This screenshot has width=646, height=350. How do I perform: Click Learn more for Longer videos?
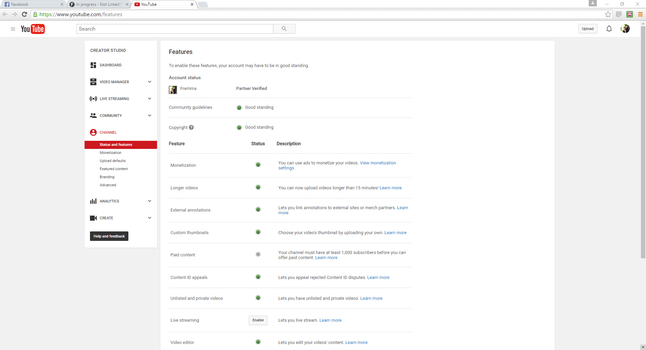391,188
